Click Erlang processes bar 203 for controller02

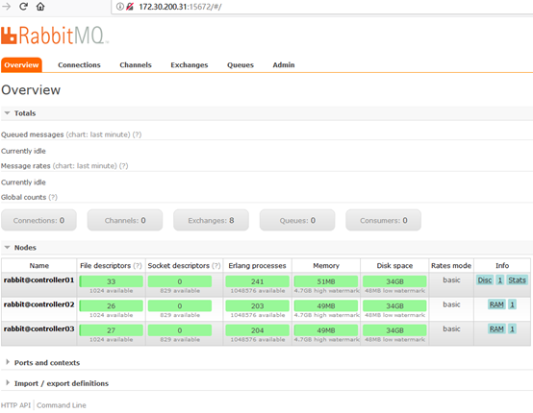pos(257,305)
